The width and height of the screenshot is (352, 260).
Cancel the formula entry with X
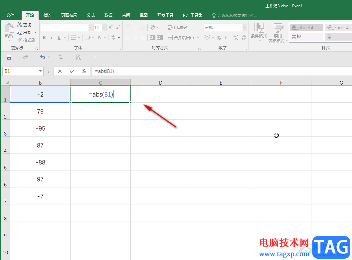coord(60,71)
